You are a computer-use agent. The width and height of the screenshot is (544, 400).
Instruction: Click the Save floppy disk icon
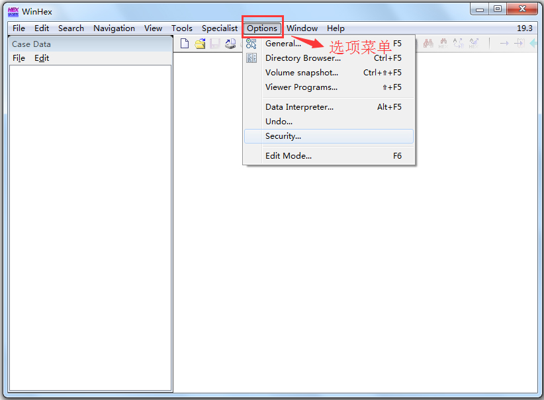point(215,44)
